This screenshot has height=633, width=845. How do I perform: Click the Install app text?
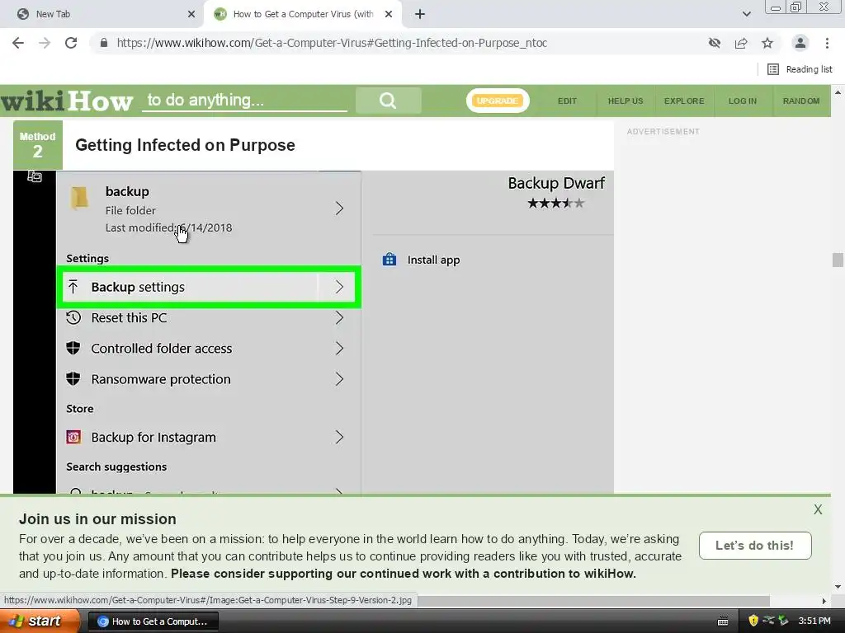(x=433, y=260)
